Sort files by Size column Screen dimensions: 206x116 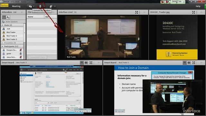point(51,17)
